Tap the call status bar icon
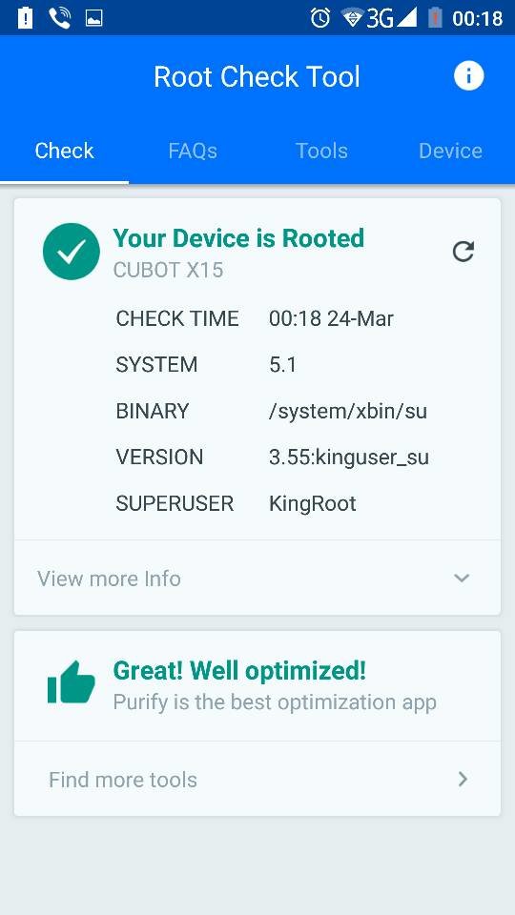The image size is (515, 915). [x=59, y=18]
